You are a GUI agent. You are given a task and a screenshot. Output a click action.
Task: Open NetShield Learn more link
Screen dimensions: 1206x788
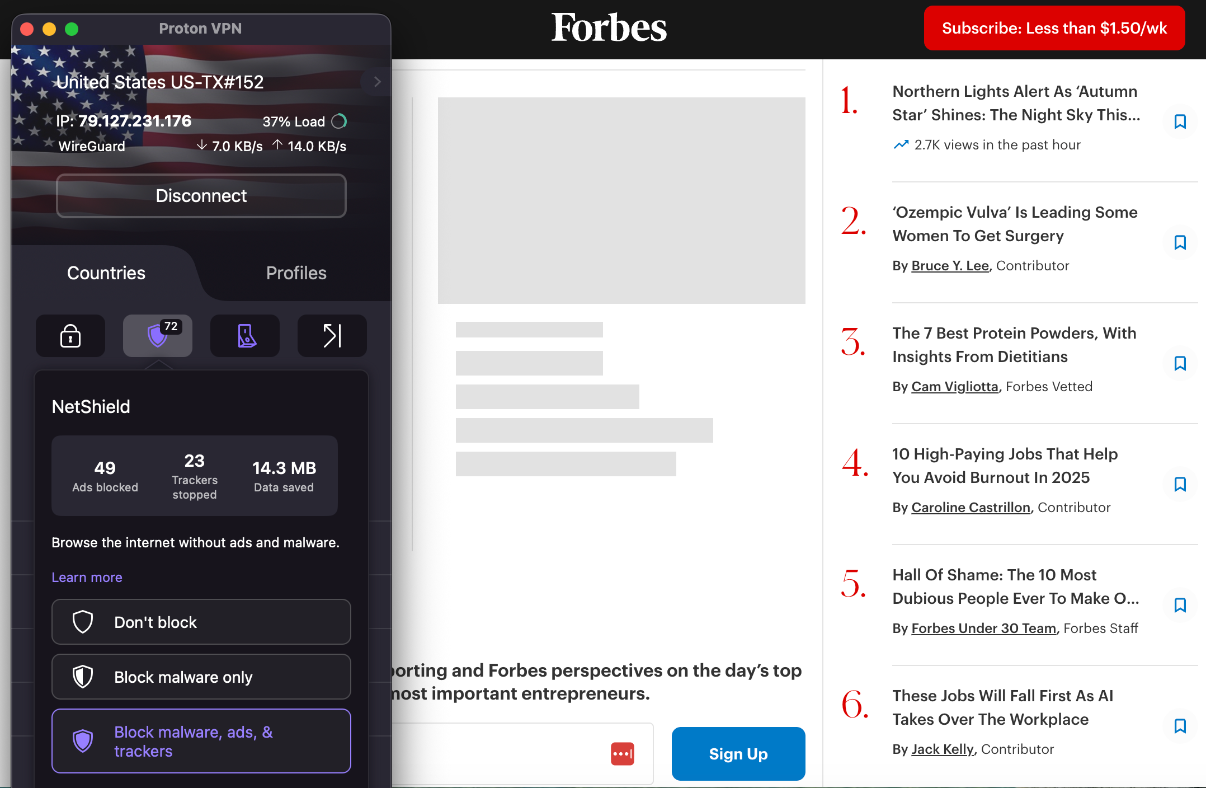87,577
